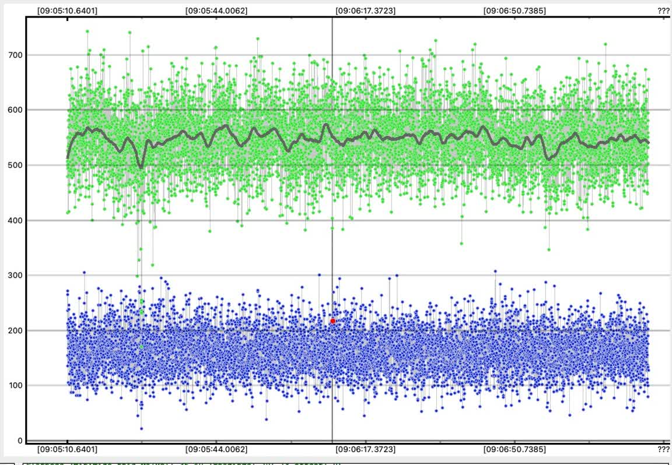Click the 0 y-axis label
The height and width of the screenshot is (465, 672).
point(20,441)
